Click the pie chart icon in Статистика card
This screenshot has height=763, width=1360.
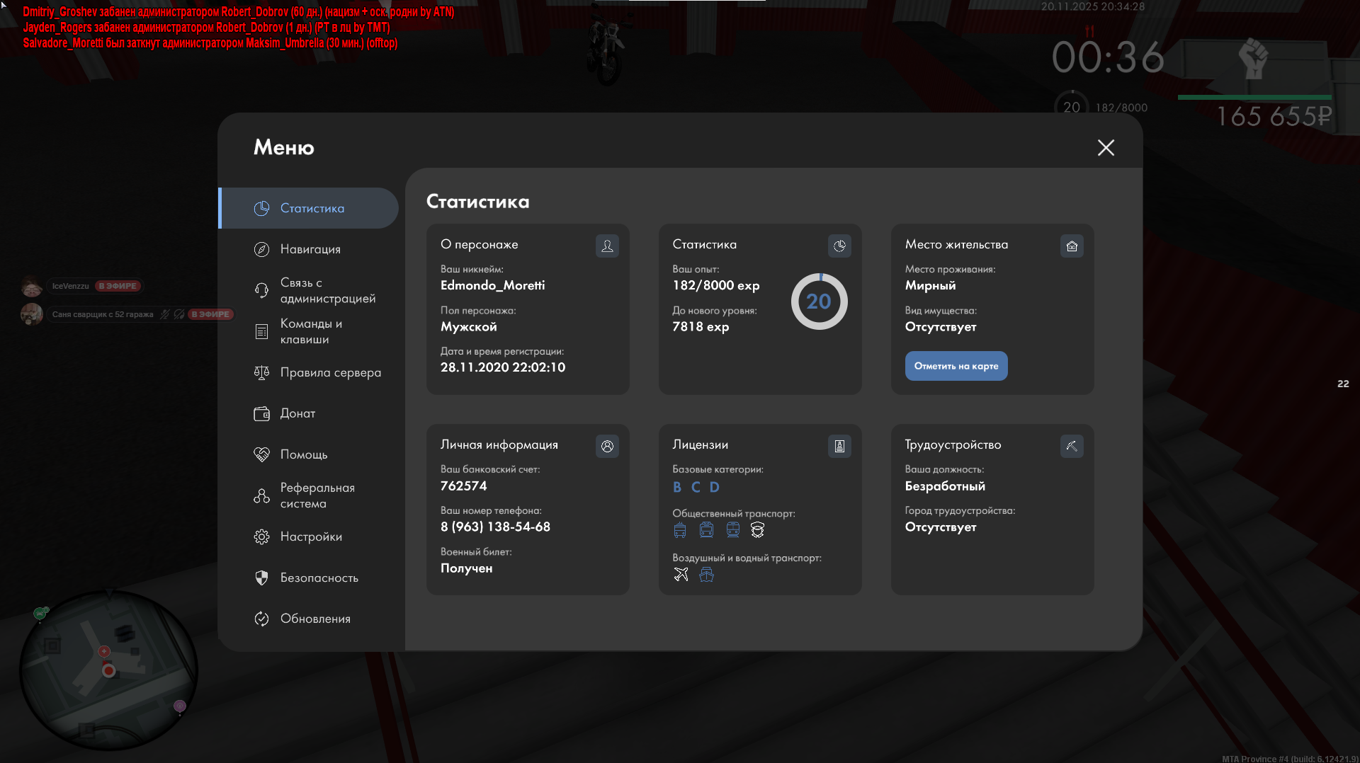point(839,246)
